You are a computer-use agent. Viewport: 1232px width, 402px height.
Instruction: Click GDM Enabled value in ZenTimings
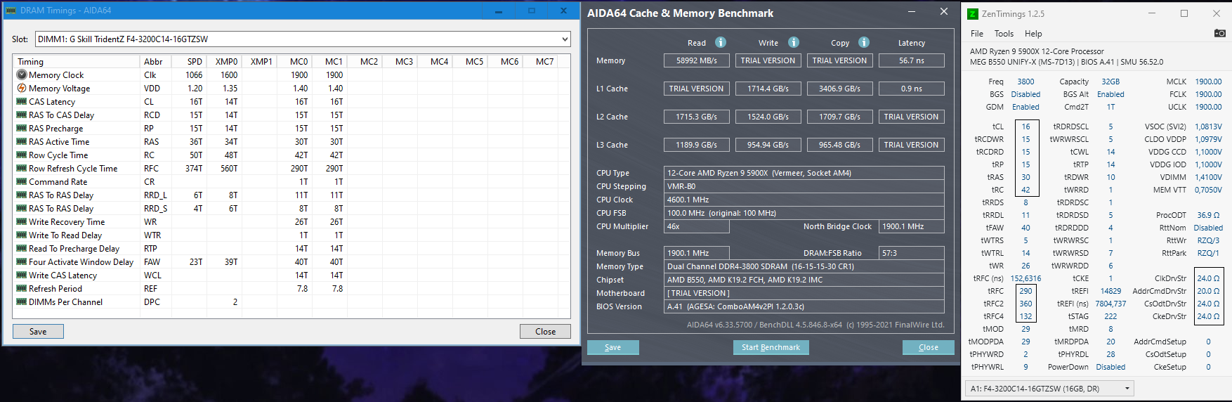pos(1025,107)
